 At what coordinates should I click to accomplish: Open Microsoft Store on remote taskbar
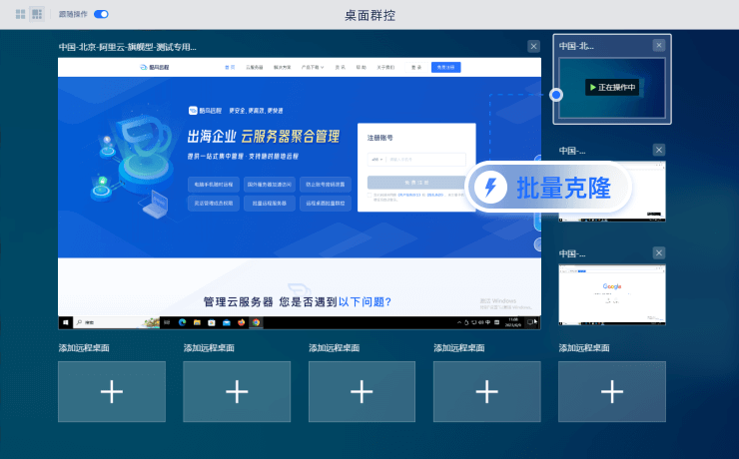[212, 322]
